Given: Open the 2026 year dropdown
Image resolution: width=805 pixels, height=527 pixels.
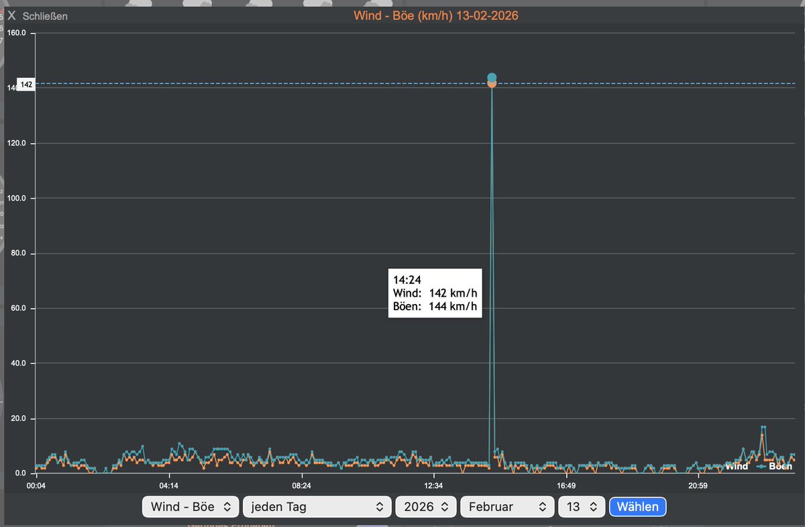Looking at the screenshot, I should coord(426,507).
